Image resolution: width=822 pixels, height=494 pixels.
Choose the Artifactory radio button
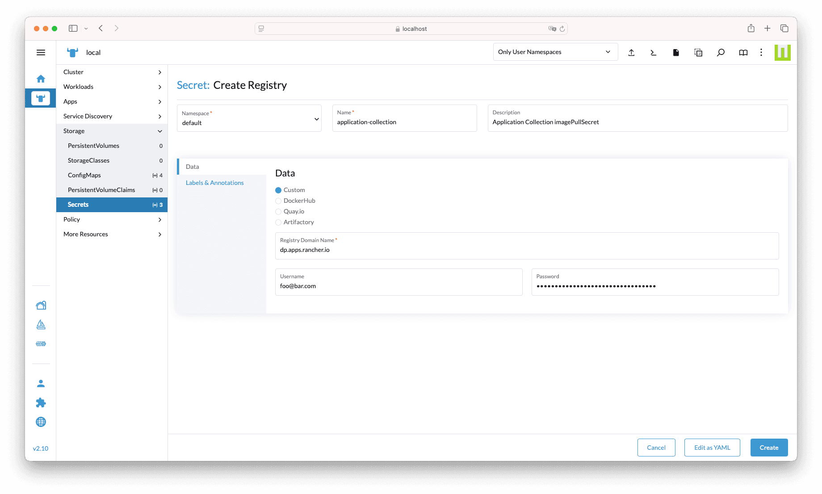(278, 222)
